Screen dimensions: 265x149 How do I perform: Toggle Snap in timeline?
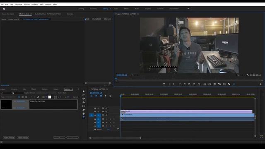pos(96,96)
